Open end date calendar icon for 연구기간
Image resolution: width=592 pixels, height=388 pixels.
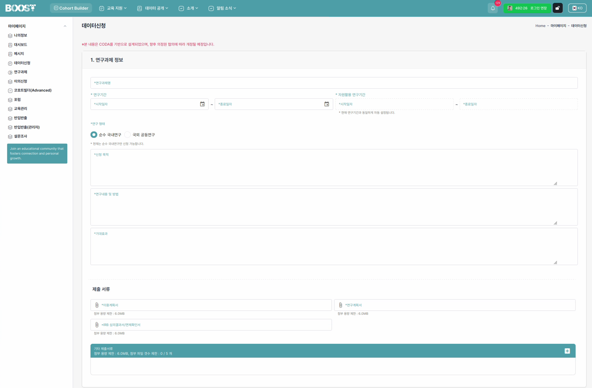(326, 104)
